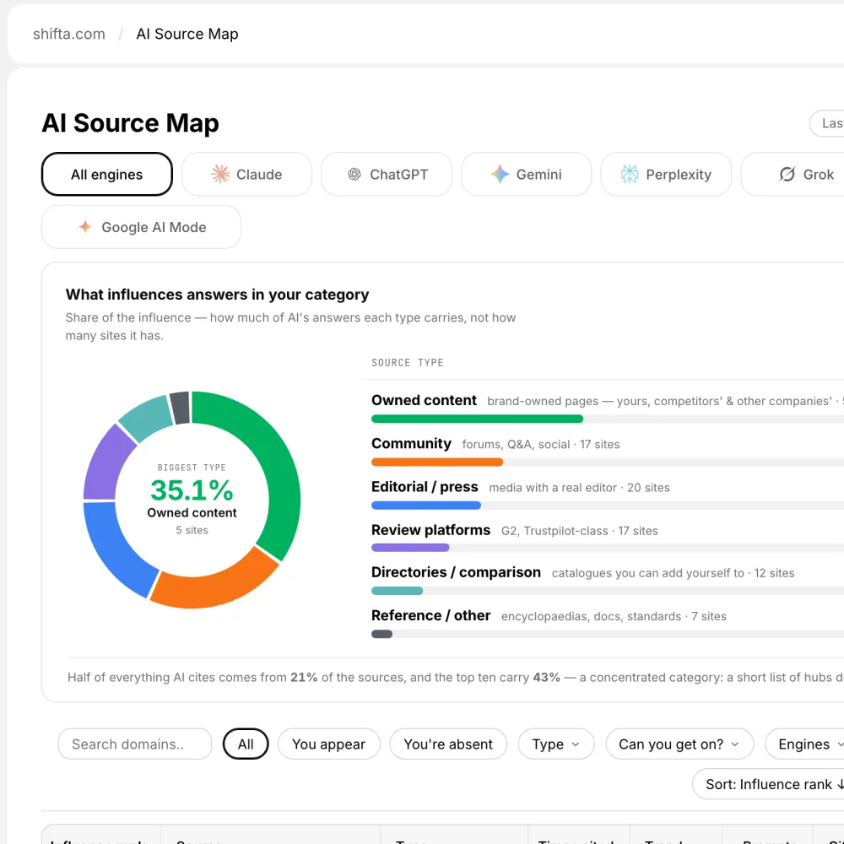Viewport: 844px width, 844px height.
Task: Click the green Owned content donut segment
Action: point(279,471)
